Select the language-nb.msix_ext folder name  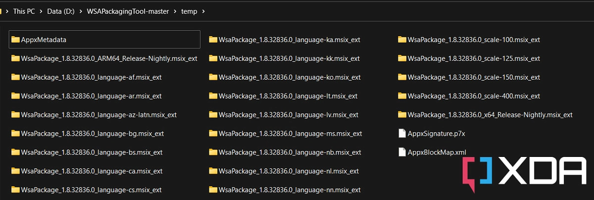click(x=290, y=152)
